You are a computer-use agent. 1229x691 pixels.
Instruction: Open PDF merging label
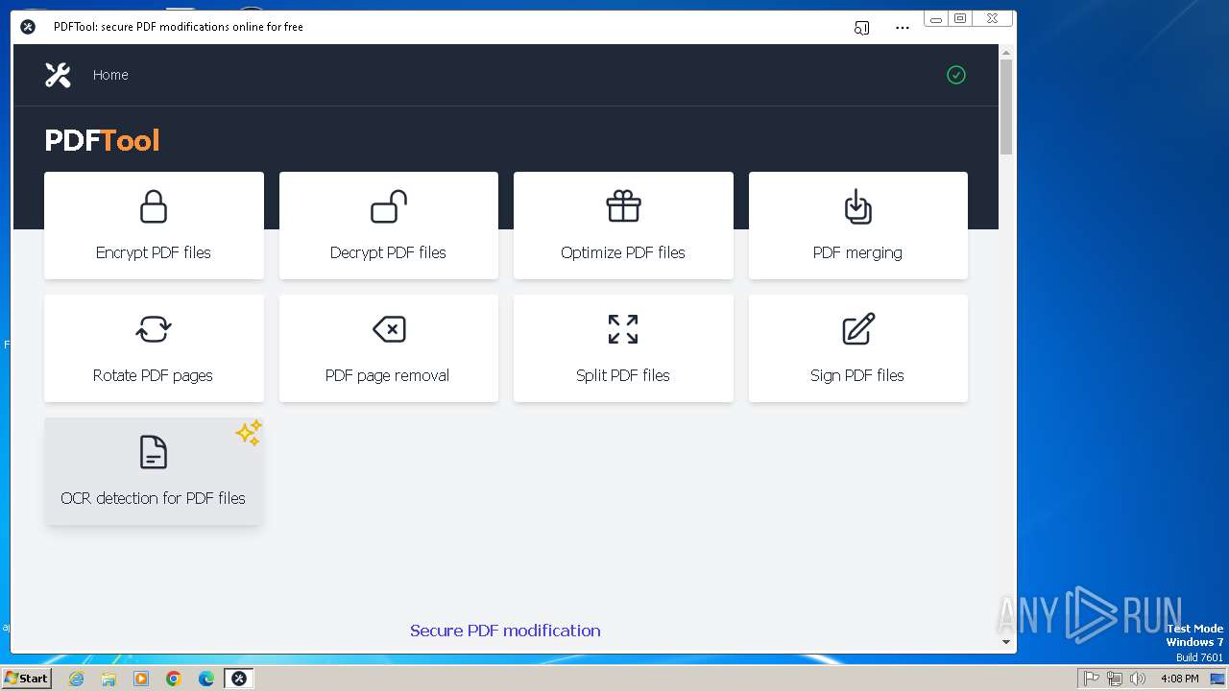[x=857, y=252]
